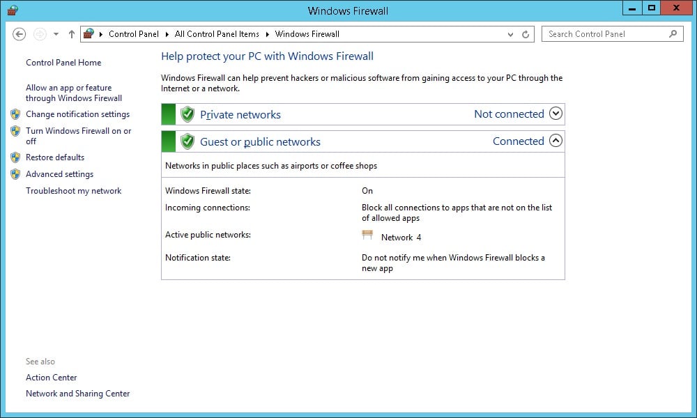697x418 pixels.
Task: Select All Control Panel Items breadcrumb
Action: click(217, 34)
